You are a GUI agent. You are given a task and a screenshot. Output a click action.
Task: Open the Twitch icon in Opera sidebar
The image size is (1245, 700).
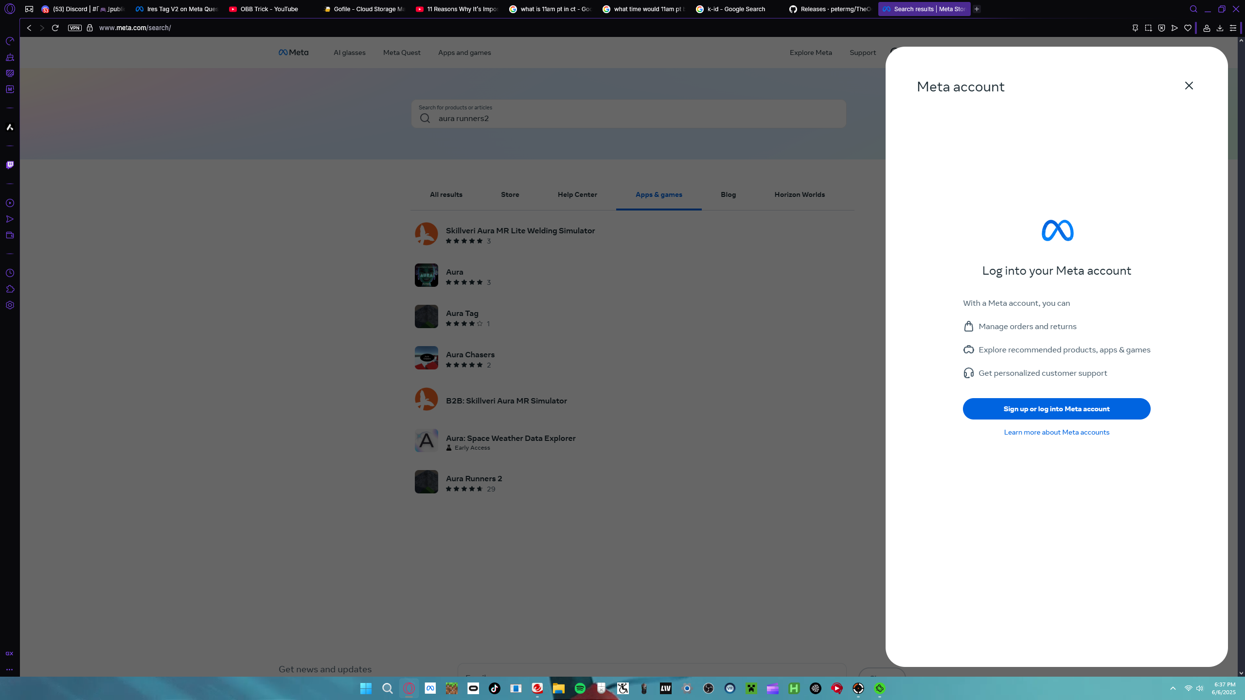coord(10,165)
